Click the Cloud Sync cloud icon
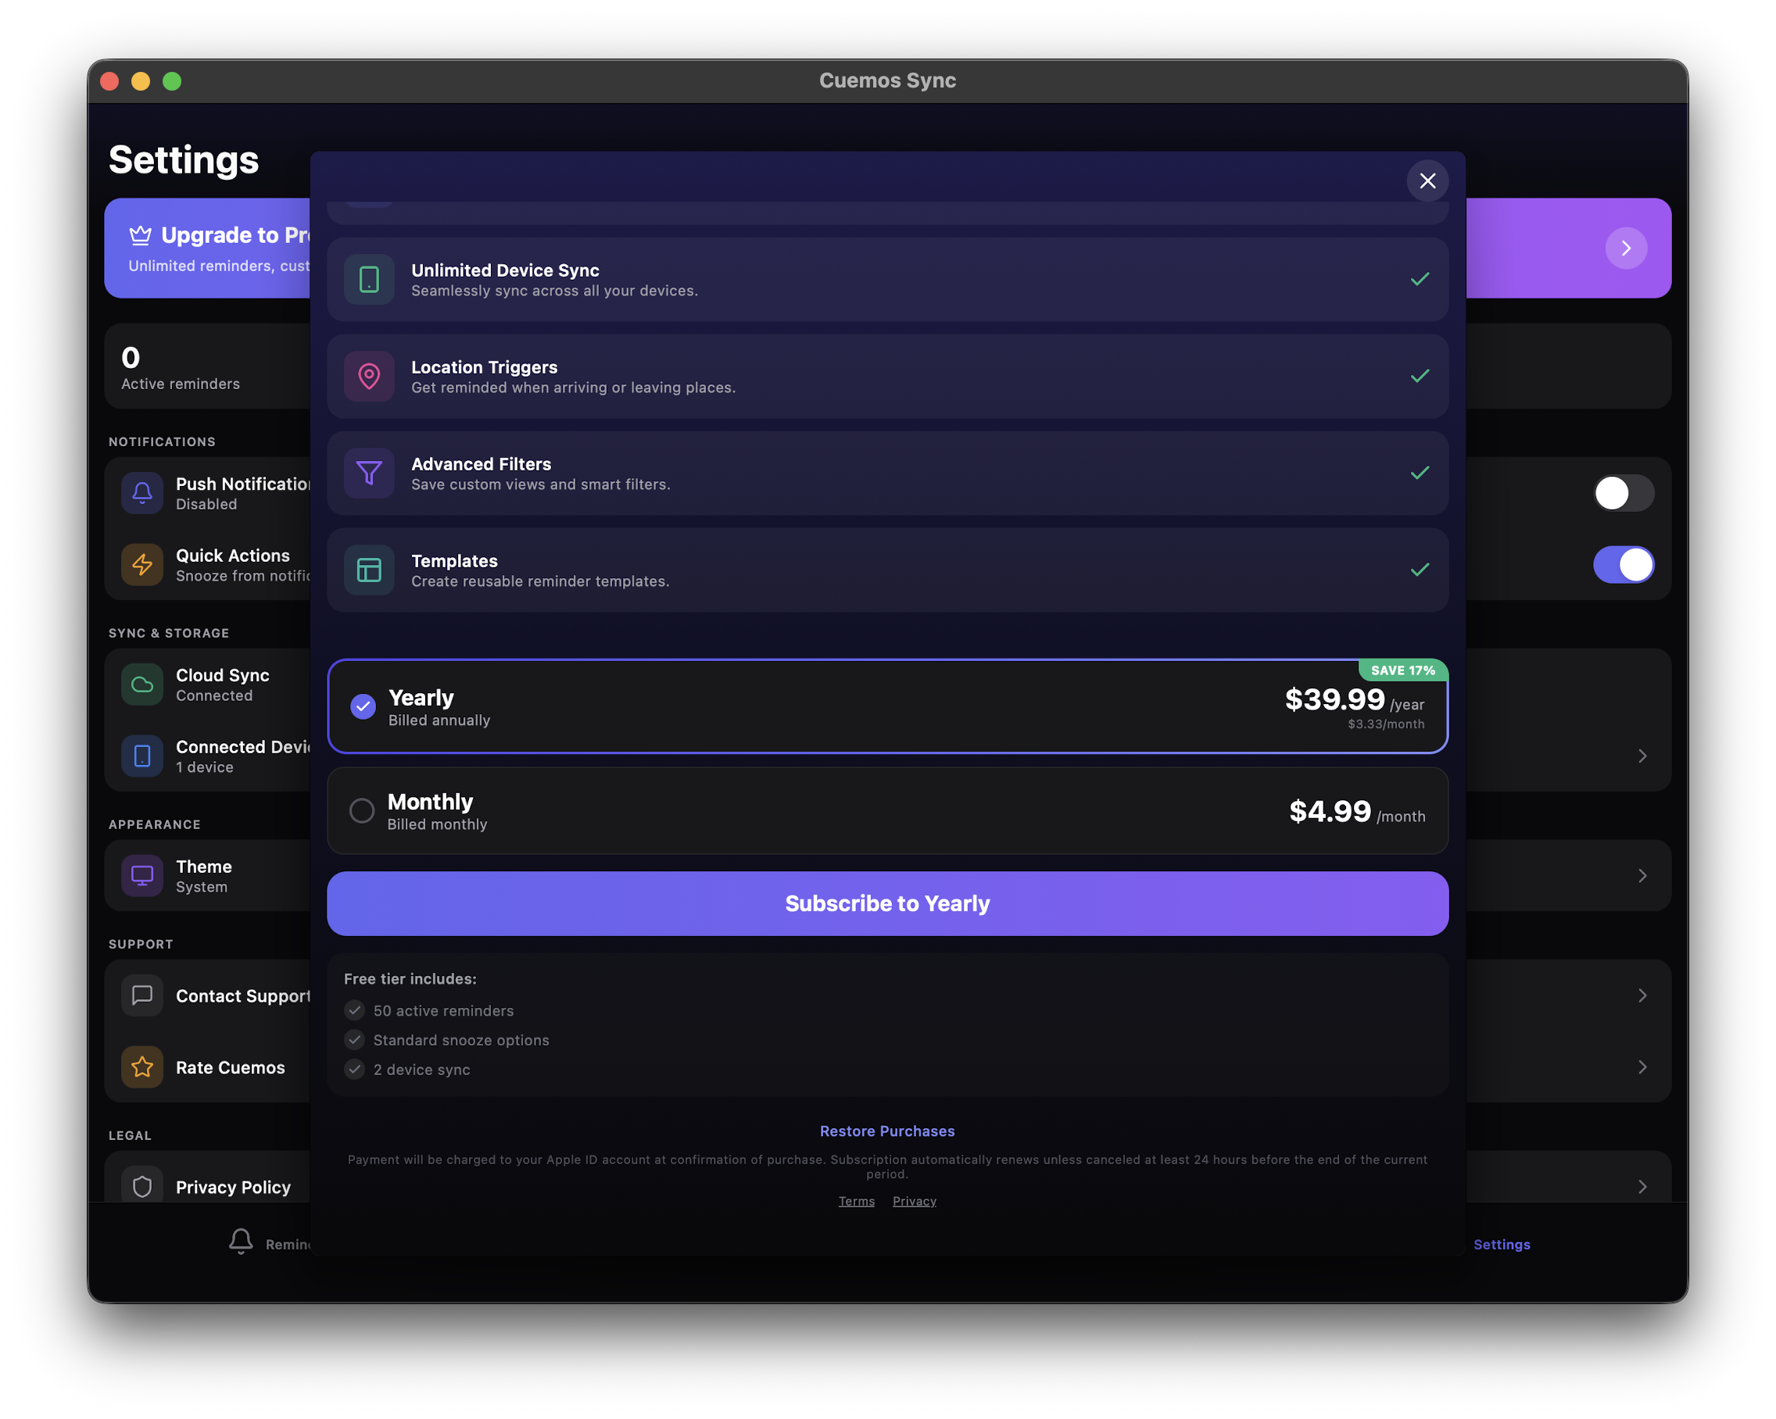Viewport: 1776px width, 1419px height. 141,684
